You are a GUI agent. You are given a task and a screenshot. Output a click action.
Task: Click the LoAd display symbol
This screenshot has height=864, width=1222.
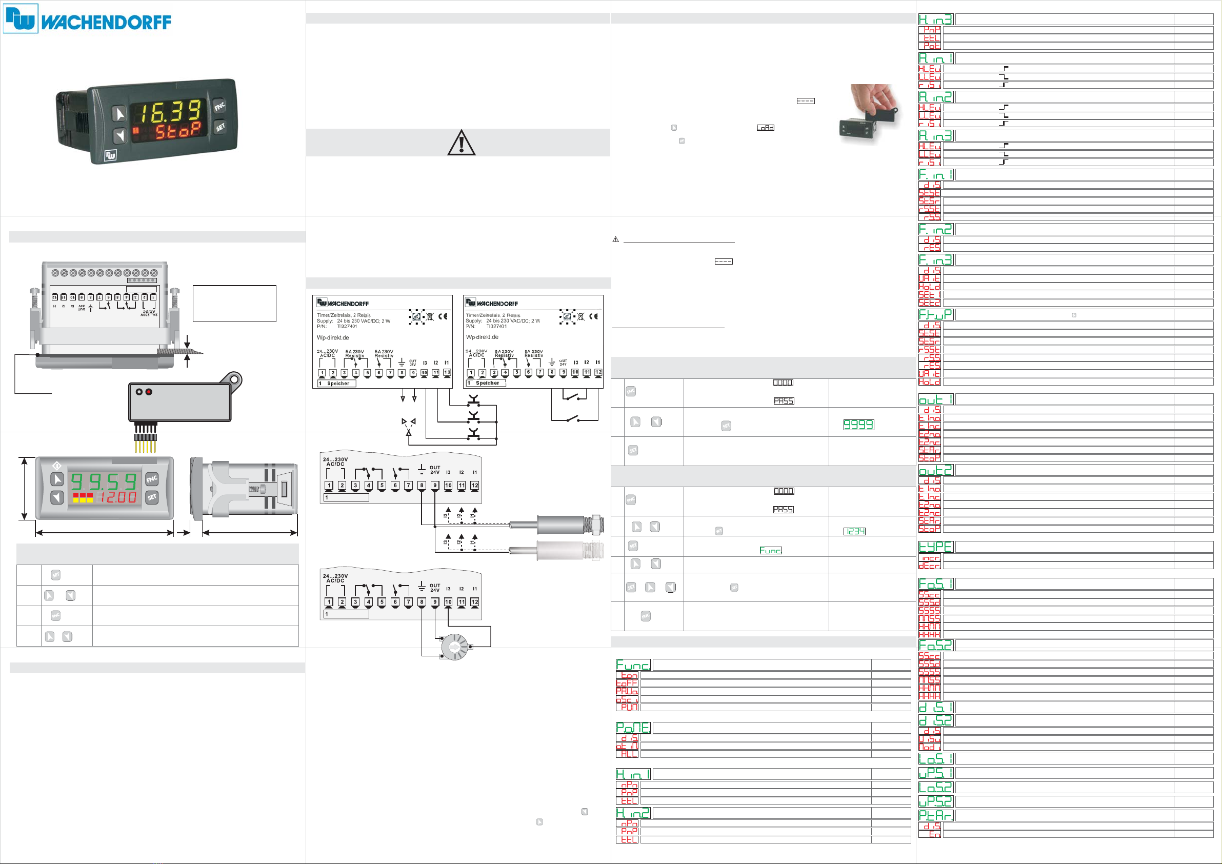point(765,128)
